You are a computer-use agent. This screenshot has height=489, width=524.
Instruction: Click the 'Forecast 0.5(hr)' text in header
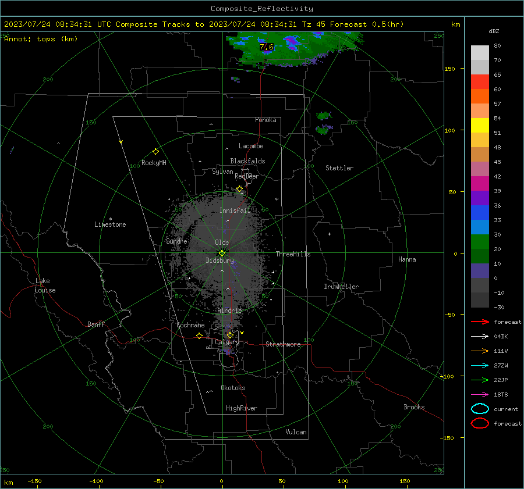pyautogui.click(x=367, y=24)
